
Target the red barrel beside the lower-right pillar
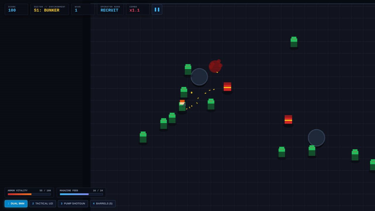[288, 120]
